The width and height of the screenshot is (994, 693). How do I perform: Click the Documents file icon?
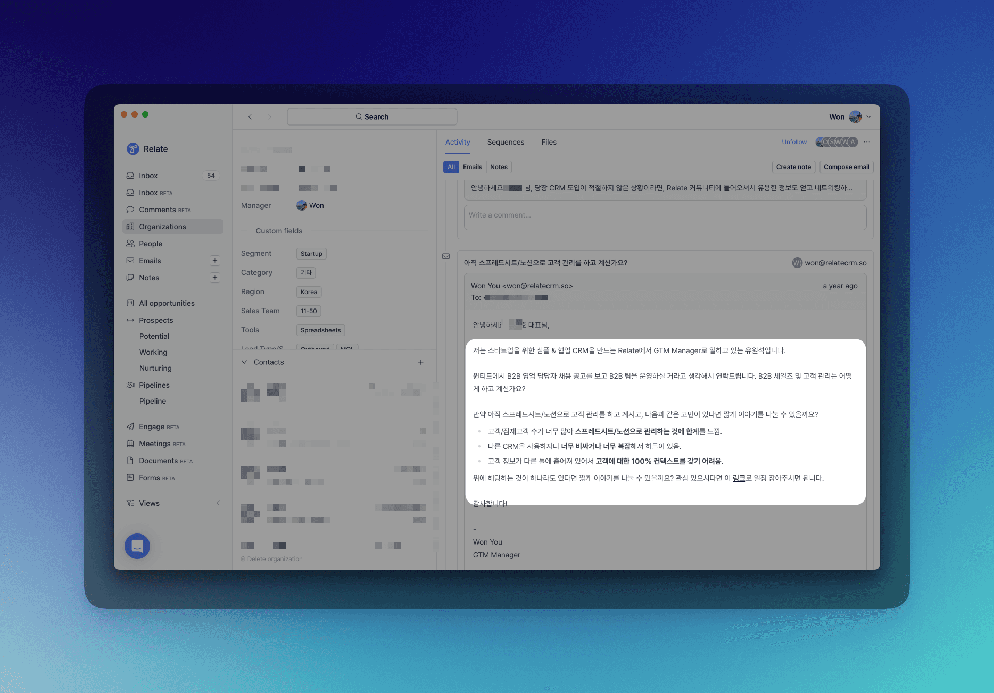point(130,461)
